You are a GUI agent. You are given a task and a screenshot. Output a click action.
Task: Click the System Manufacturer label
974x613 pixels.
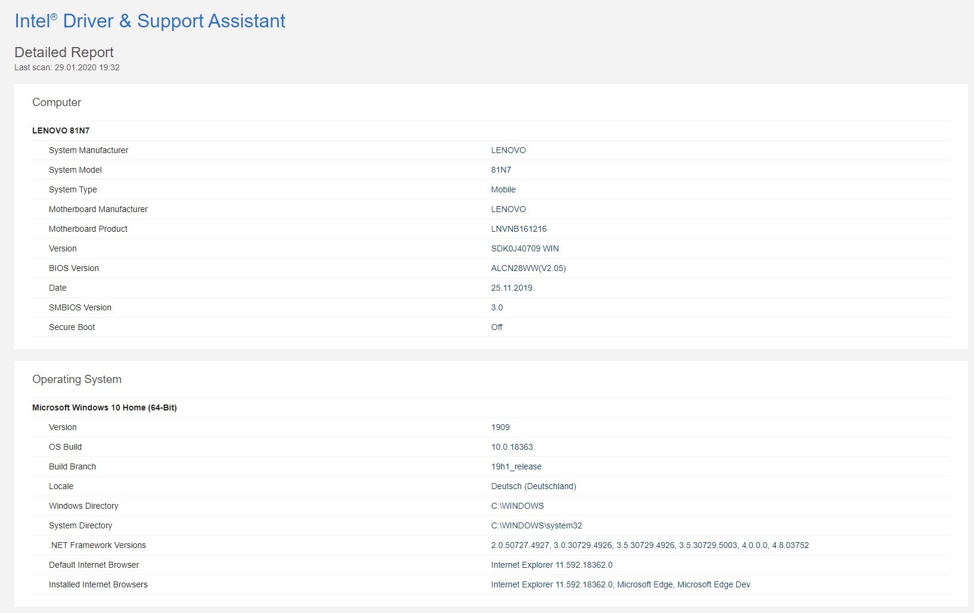tap(88, 150)
